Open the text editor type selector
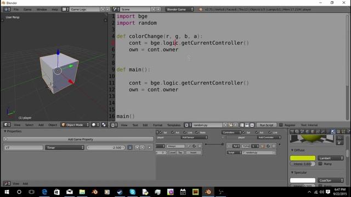Viewport: 351px width, 197px height. [x=114, y=125]
